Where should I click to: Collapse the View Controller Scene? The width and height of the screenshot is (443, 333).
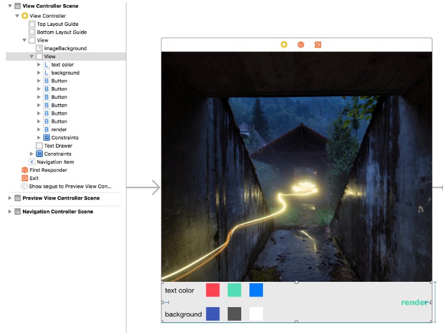(x=10, y=6)
